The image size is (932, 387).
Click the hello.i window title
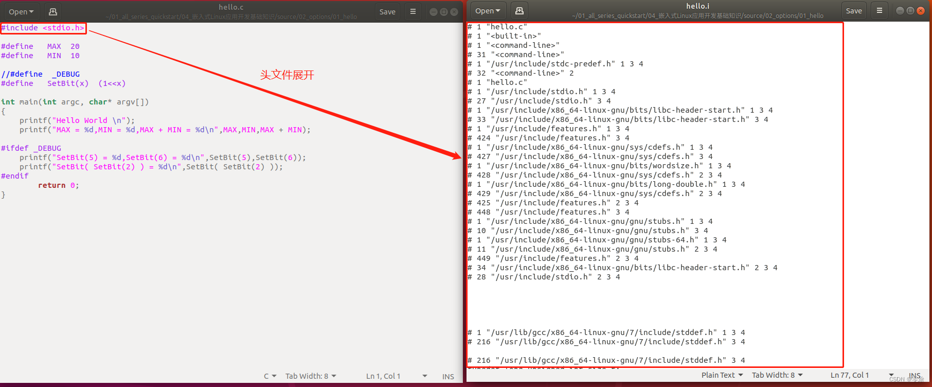click(x=697, y=6)
